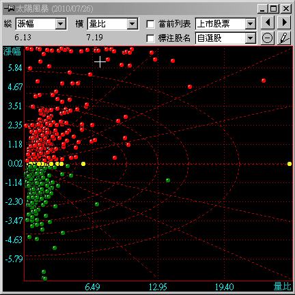295x295 pixels.
Task: Click the zoom-out minus circle icon
Action: pos(267,38)
